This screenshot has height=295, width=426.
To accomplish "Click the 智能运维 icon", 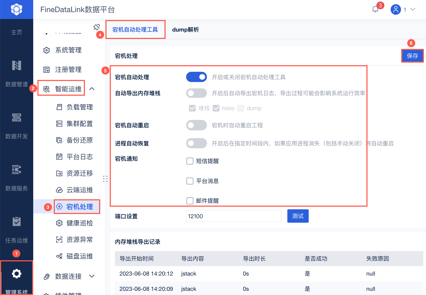I will 46,89.
